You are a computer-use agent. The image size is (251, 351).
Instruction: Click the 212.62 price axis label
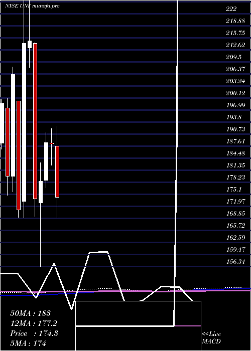235,45
